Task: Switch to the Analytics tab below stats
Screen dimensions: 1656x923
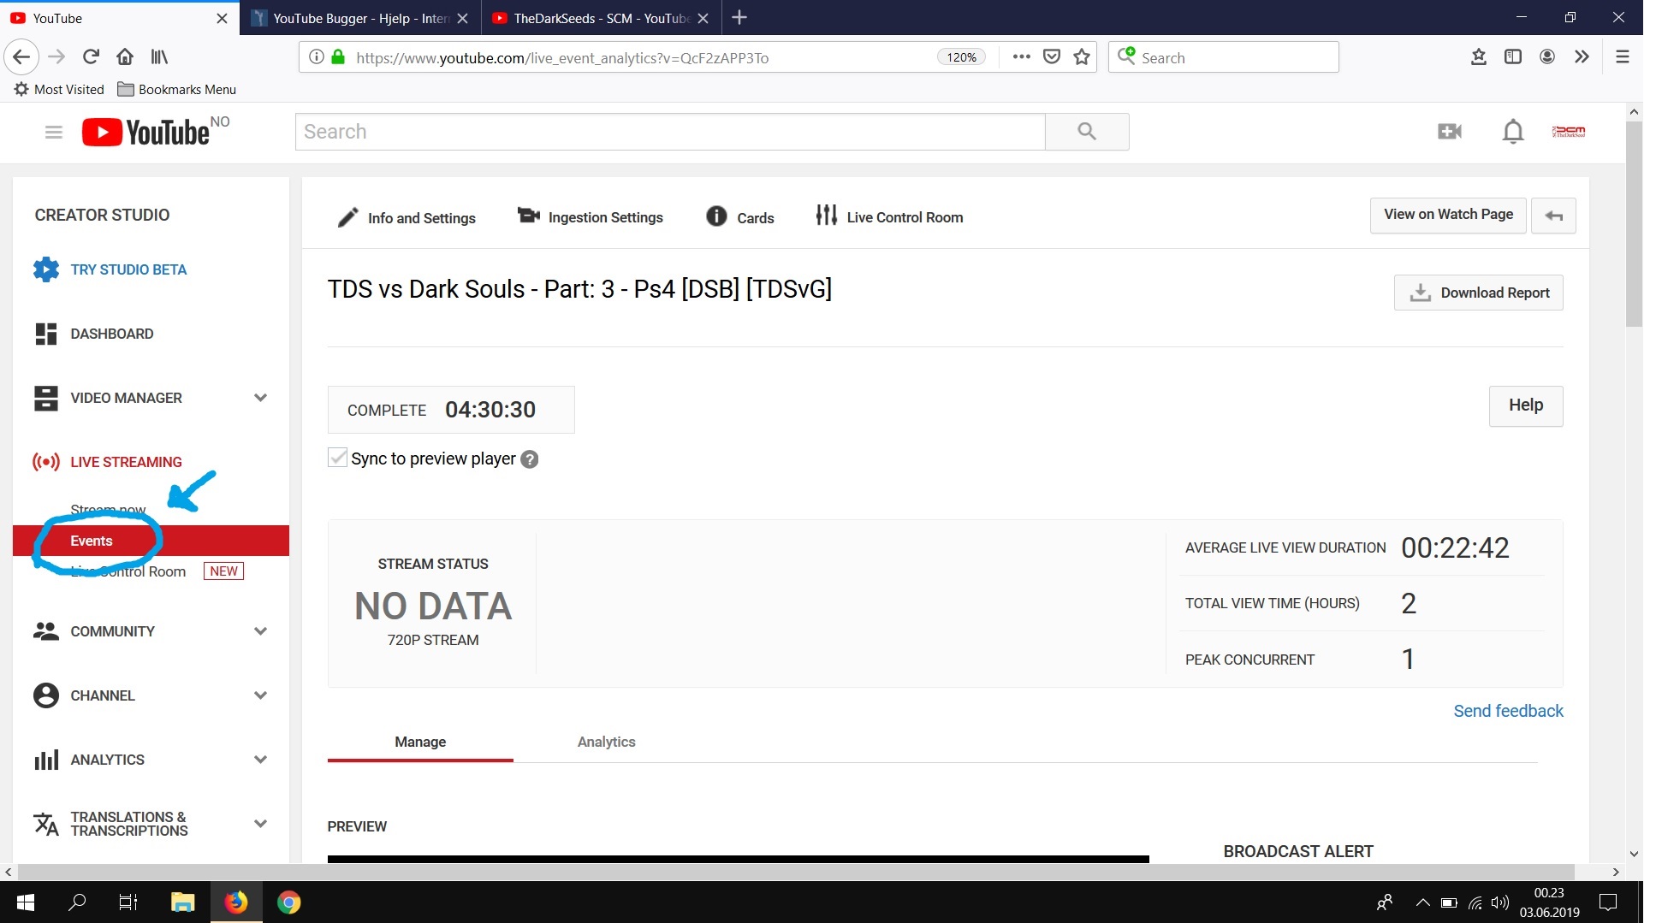Action: click(x=606, y=742)
